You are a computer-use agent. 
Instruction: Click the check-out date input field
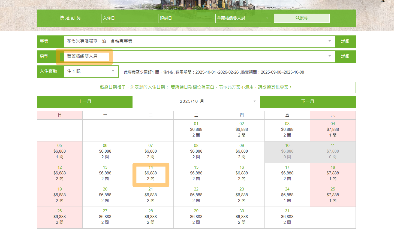point(186,18)
